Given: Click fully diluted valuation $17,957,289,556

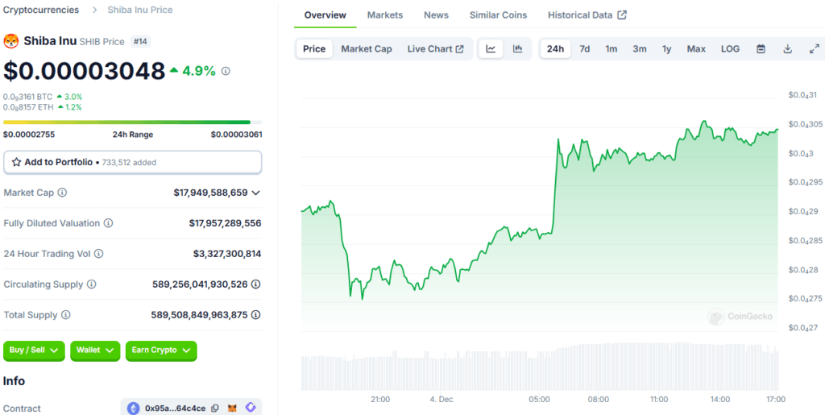Looking at the screenshot, I should point(226,223).
